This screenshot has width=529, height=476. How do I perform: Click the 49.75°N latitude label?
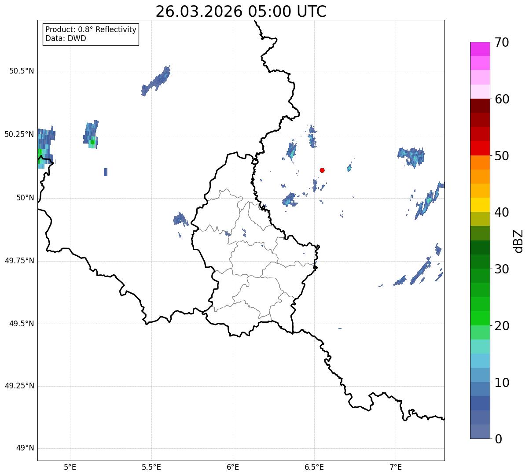pos(19,261)
